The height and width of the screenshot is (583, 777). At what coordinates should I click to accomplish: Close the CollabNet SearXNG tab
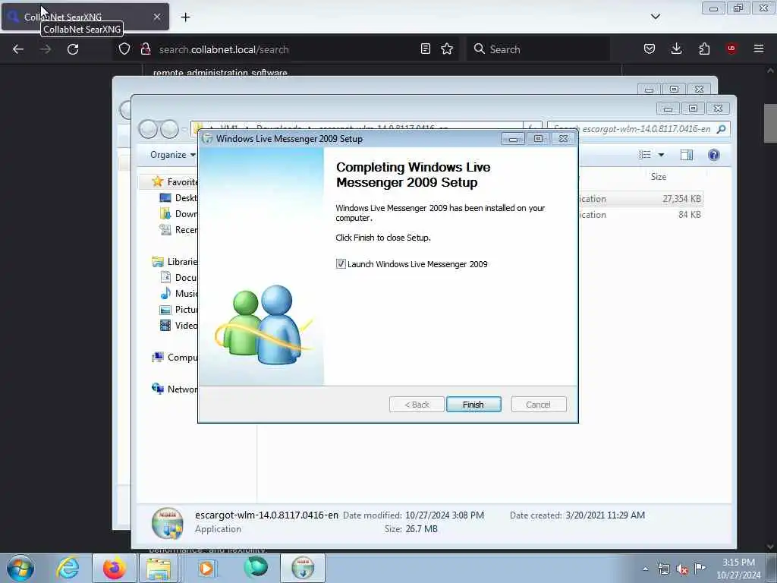[156, 17]
